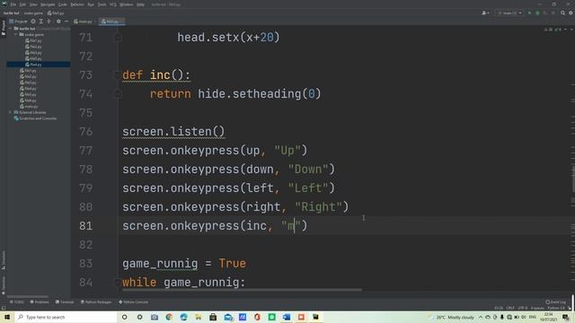Hide the Project panel with minus icon
The height and width of the screenshot is (323, 575).
click(66, 22)
